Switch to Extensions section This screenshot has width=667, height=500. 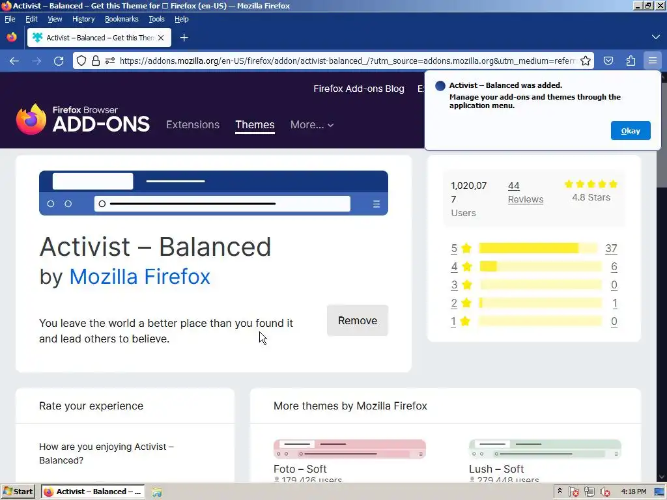[193, 124]
